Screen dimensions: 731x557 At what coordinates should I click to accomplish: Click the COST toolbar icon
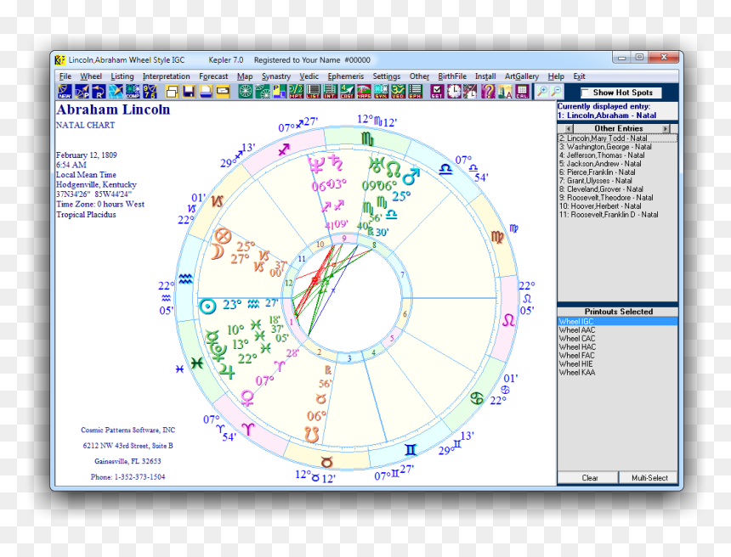click(347, 92)
